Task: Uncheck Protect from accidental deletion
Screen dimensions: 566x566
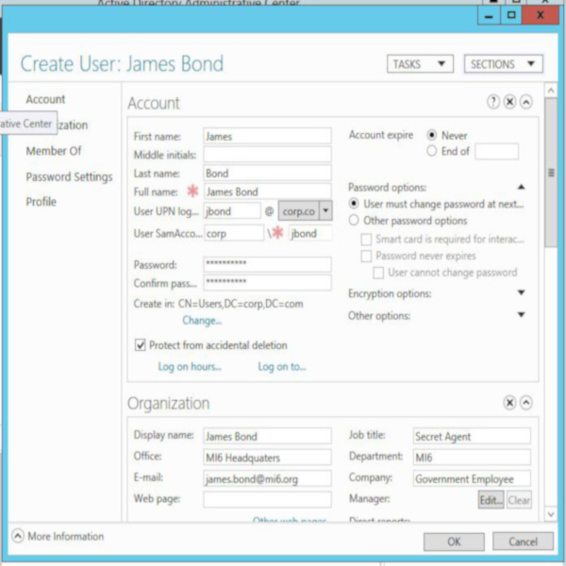Action: pos(140,345)
